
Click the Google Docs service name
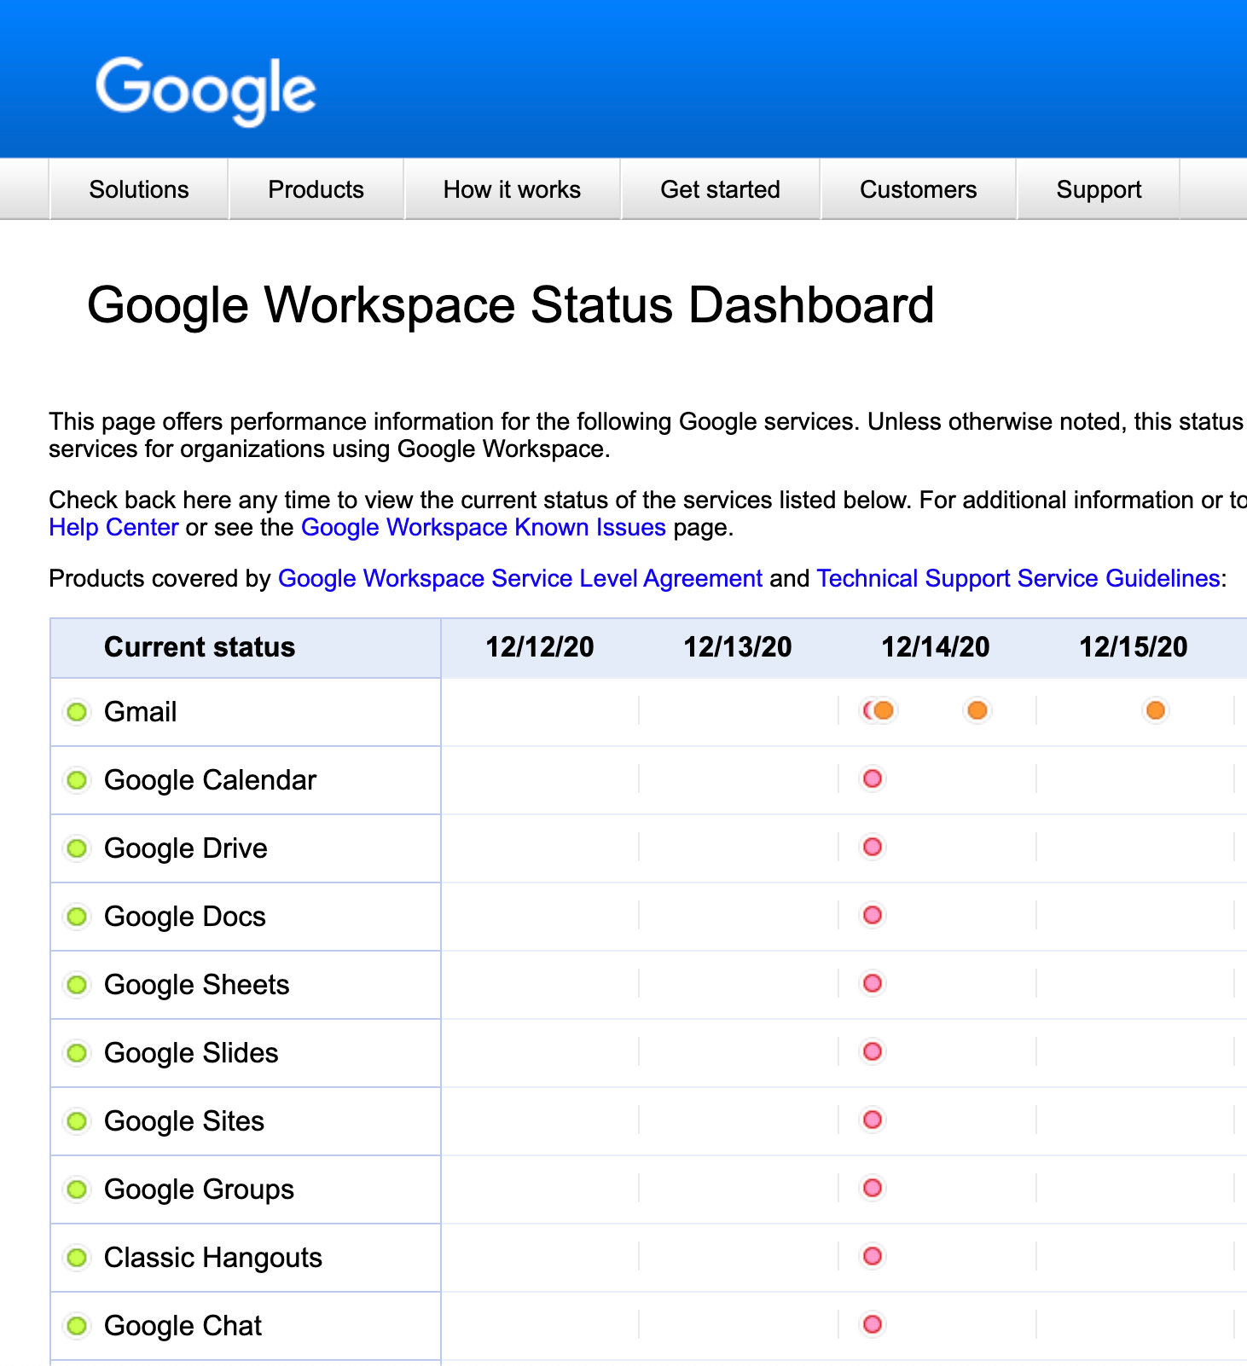tap(185, 917)
